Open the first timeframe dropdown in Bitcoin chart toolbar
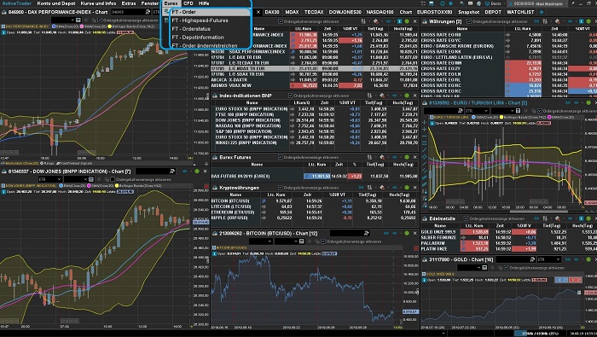Image resolution: width=597 pixels, height=337 pixels. [260, 241]
